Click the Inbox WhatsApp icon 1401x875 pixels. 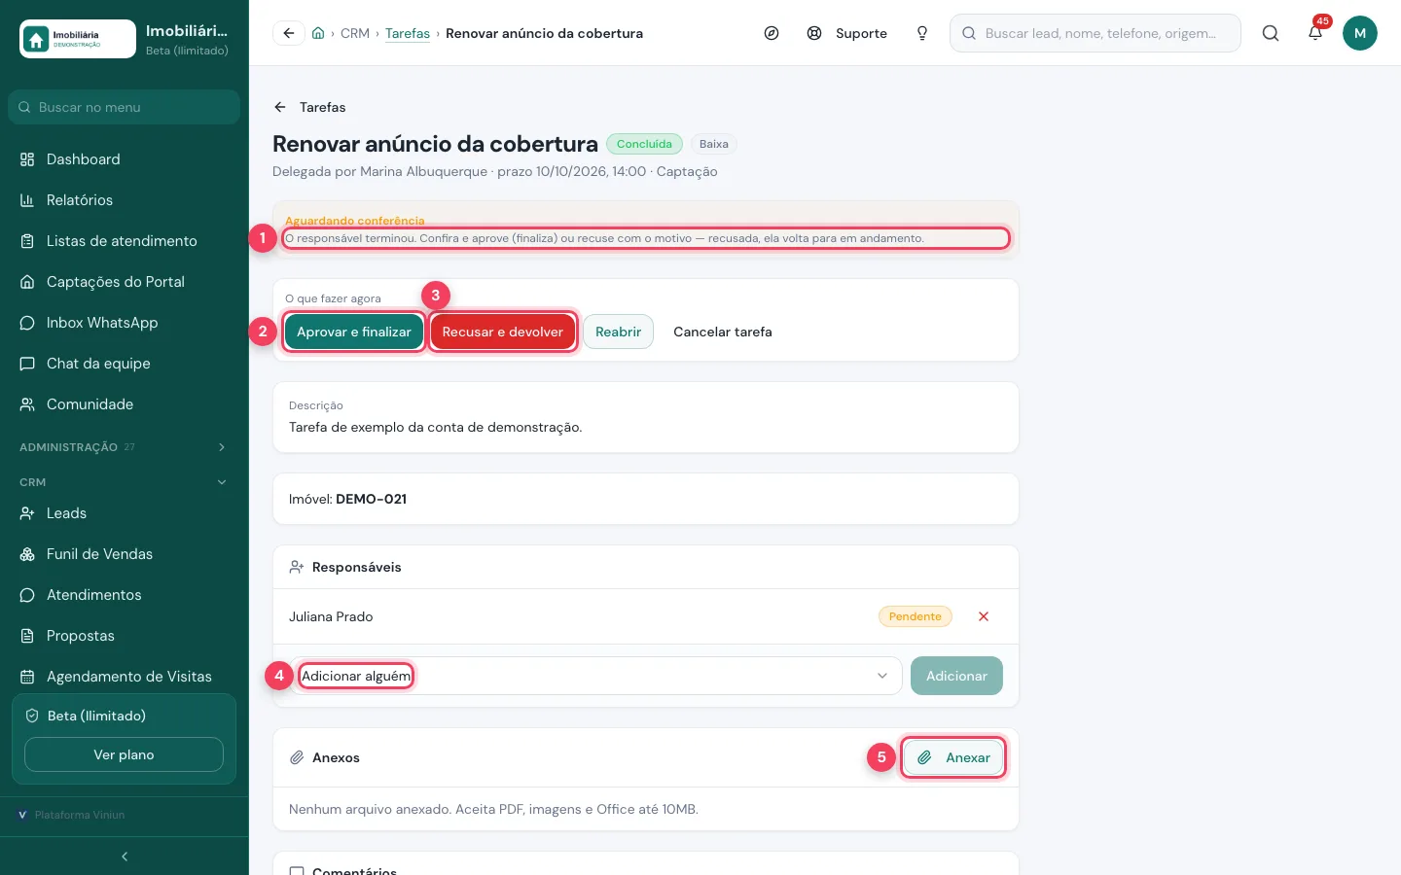[x=27, y=323]
